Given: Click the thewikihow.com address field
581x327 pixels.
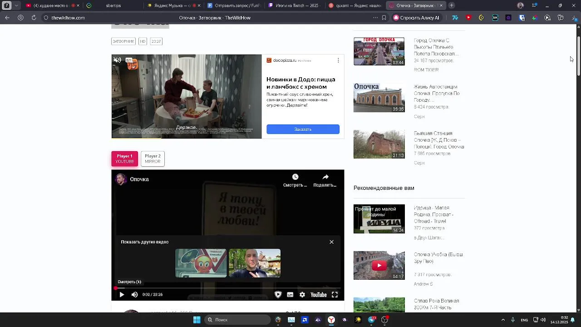Looking at the screenshot, I should pyautogui.click(x=68, y=18).
